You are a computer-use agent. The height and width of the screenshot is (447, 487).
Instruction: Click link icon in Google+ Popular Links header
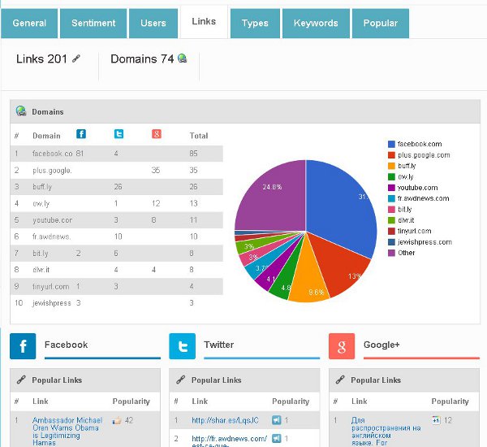pyautogui.click(x=340, y=380)
